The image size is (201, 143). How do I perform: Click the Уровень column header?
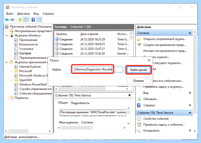pos(61,34)
